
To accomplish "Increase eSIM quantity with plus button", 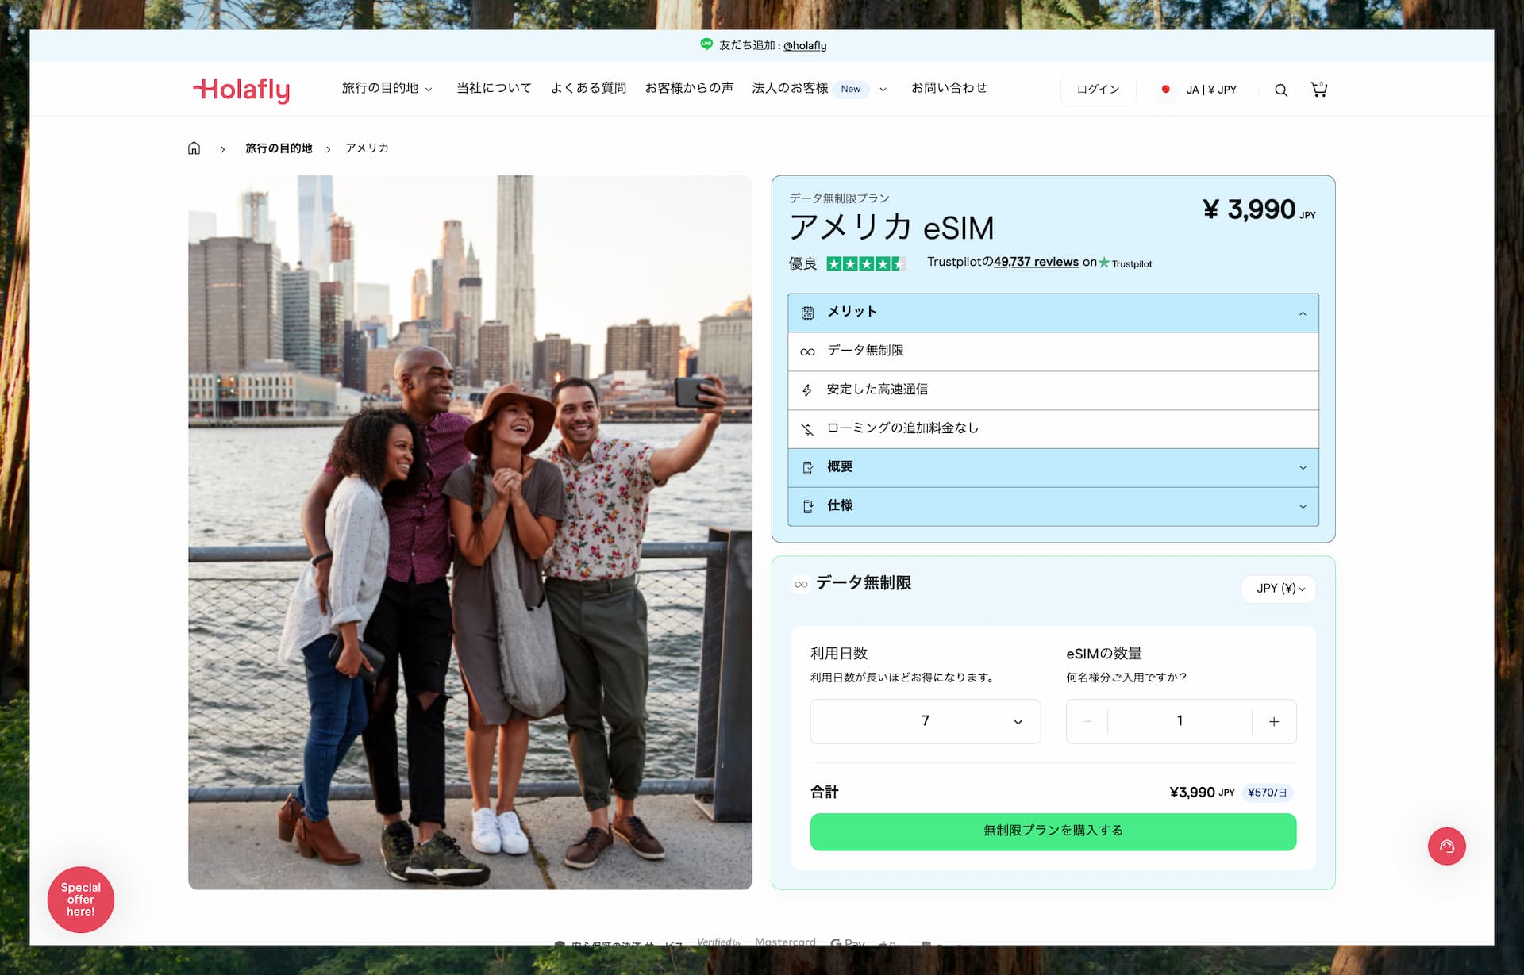I will 1274,721.
